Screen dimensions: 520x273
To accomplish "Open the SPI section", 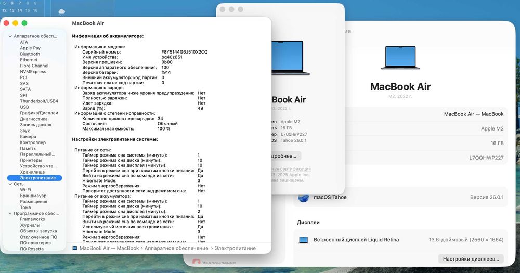I will point(23,95).
